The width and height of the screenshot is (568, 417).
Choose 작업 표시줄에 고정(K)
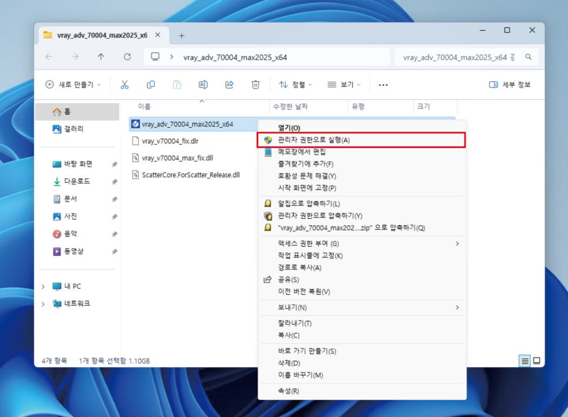pyautogui.click(x=362, y=255)
